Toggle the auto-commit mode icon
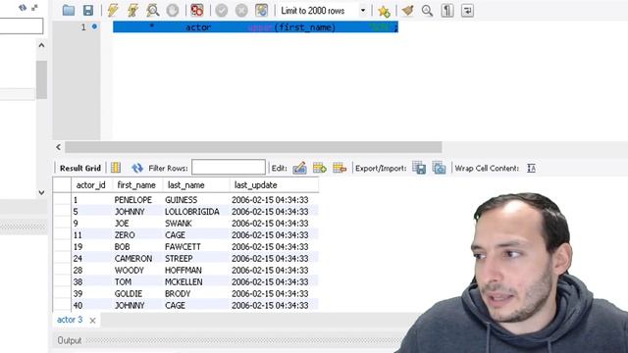 point(261,11)
